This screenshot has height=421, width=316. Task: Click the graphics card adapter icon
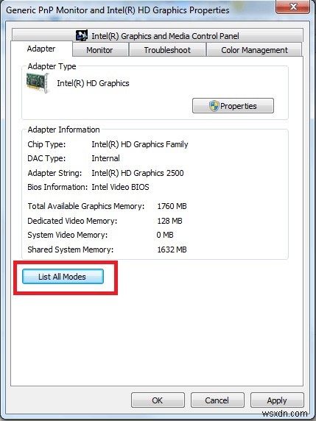click(x=38, y=83)
